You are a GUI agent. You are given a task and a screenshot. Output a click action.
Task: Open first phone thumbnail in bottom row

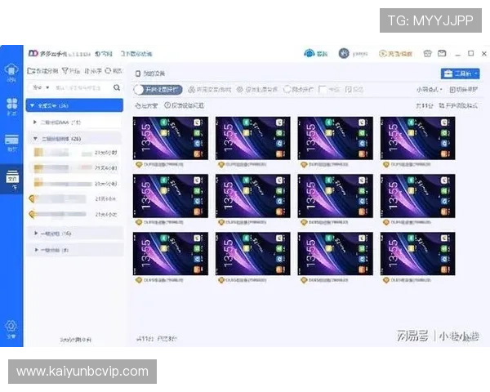coord(171,253)
